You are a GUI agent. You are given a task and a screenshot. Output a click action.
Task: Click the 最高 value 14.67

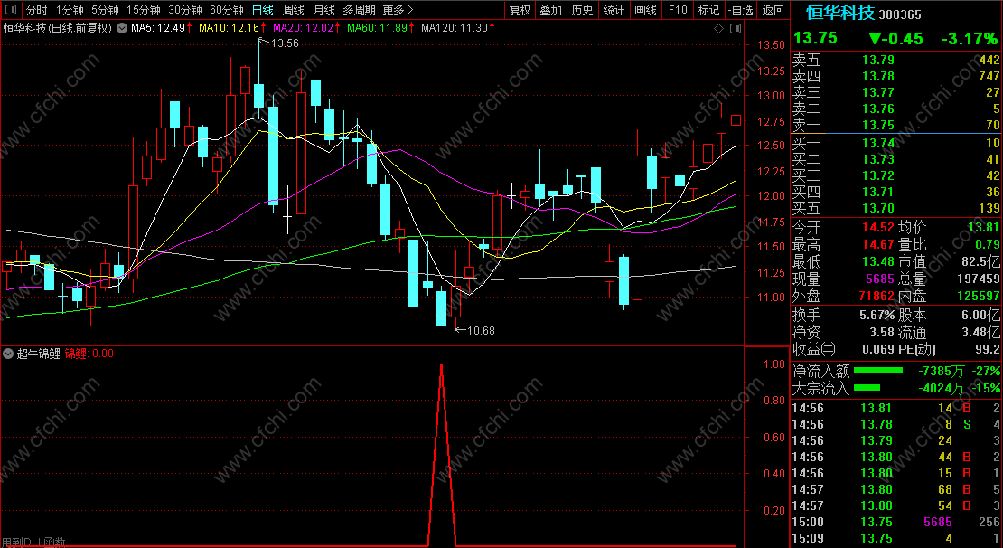pyautogui.click(x=878, y=244)
